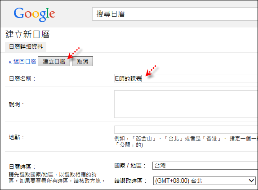Click the Google logo
Screen dimensions: 258x190
(35, 14)
